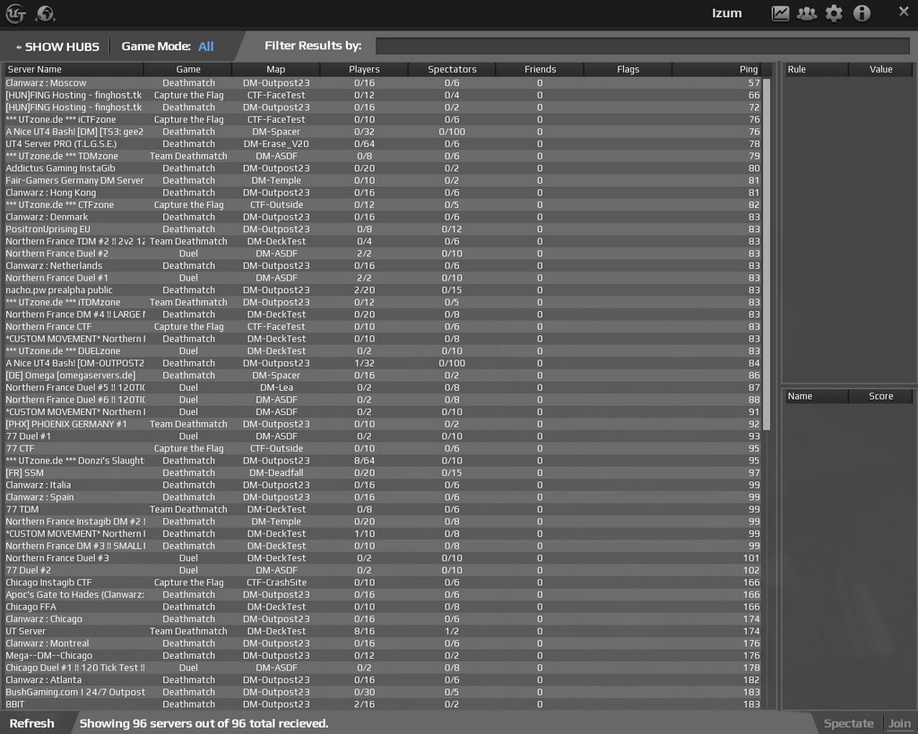Click the Rule column header
The image size is (918, 734).
815,69
